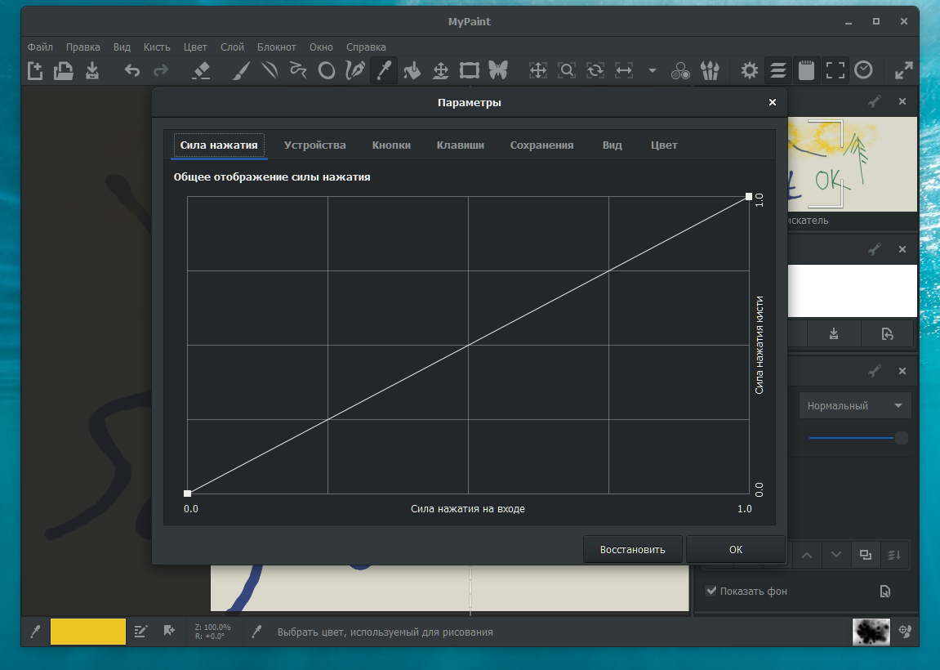
Task: Select the Symmetry butterfly tool
Action: tap(498, 71)
